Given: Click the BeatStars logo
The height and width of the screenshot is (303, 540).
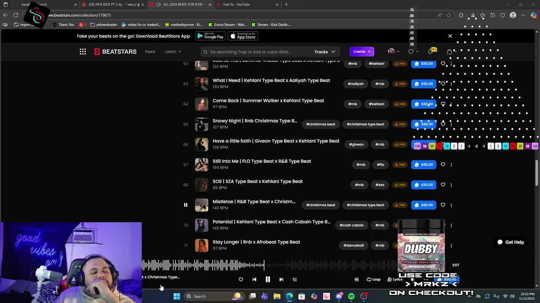Looking at the screenshot, I should tap(115, 52).
